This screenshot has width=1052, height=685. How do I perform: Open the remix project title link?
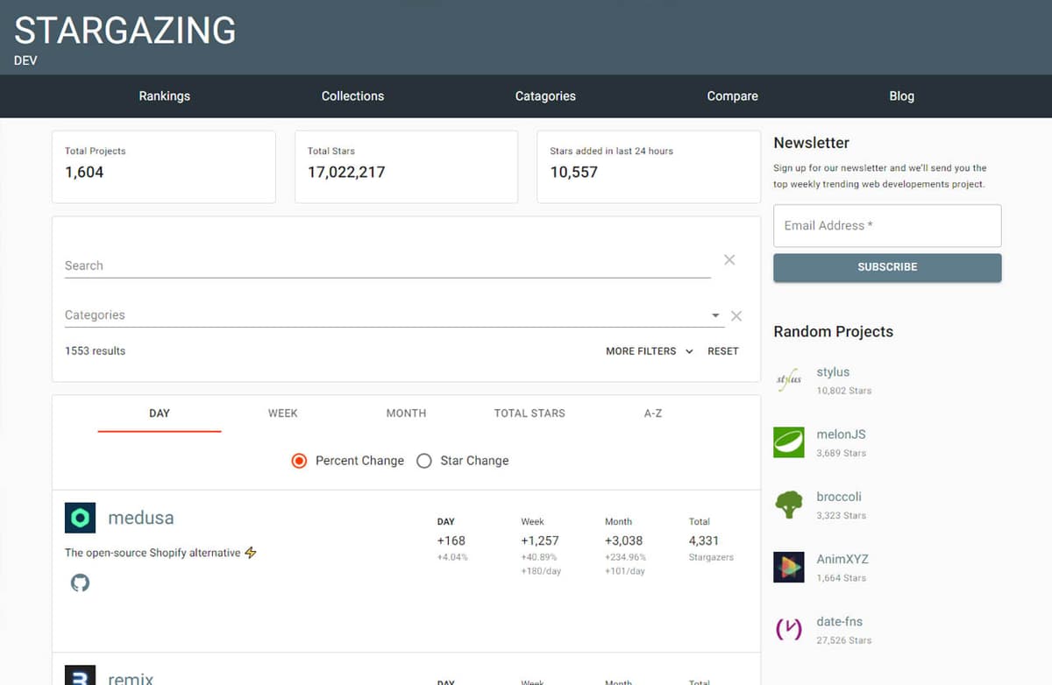point(131,679)
